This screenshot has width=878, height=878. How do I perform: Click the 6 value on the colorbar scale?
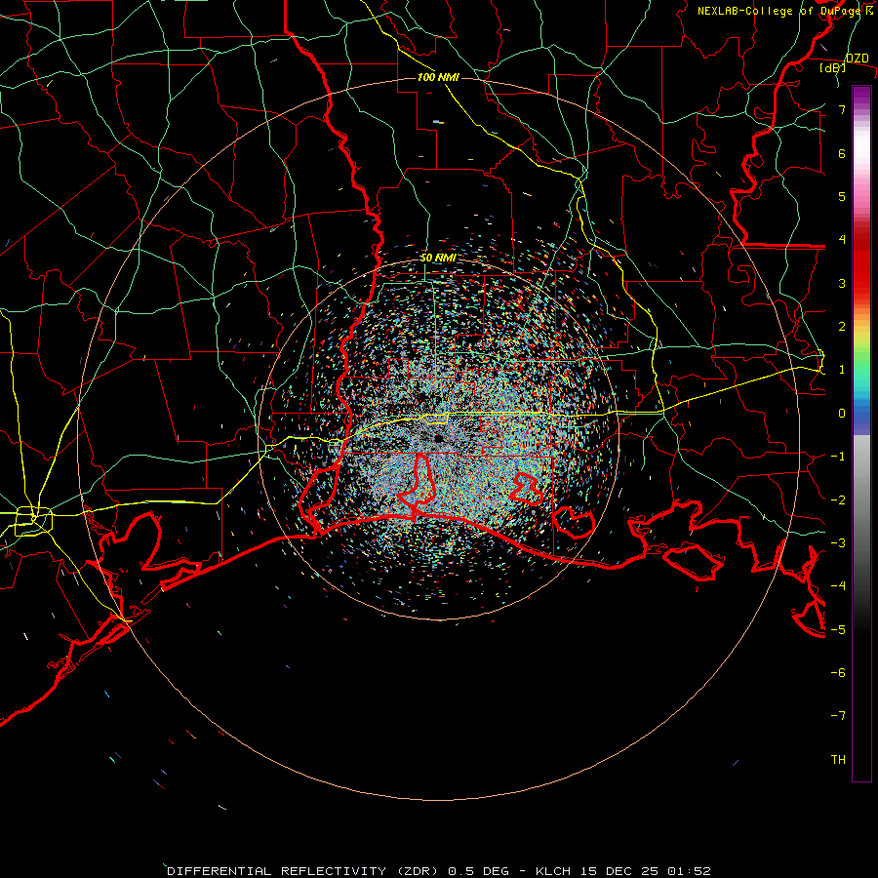(842, 153)
